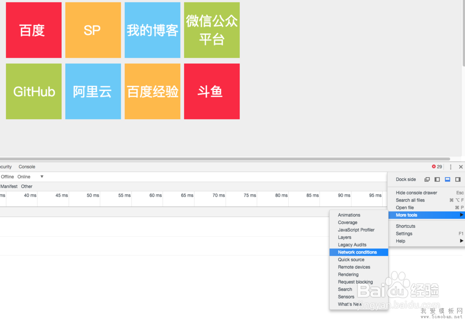Screen dimensions: 465x321
Task: Click the 55 ms timeline label
Action: tap(125, 195)
